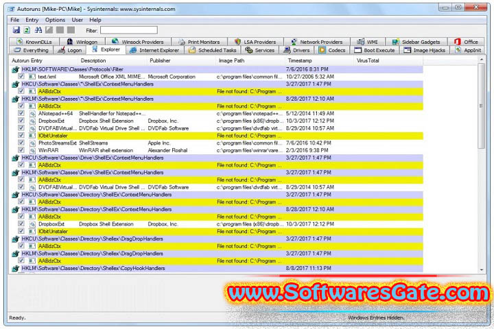Screen dimensions: 494x329
Task: Click the file icon next to WinRAR
Action: 32,151
